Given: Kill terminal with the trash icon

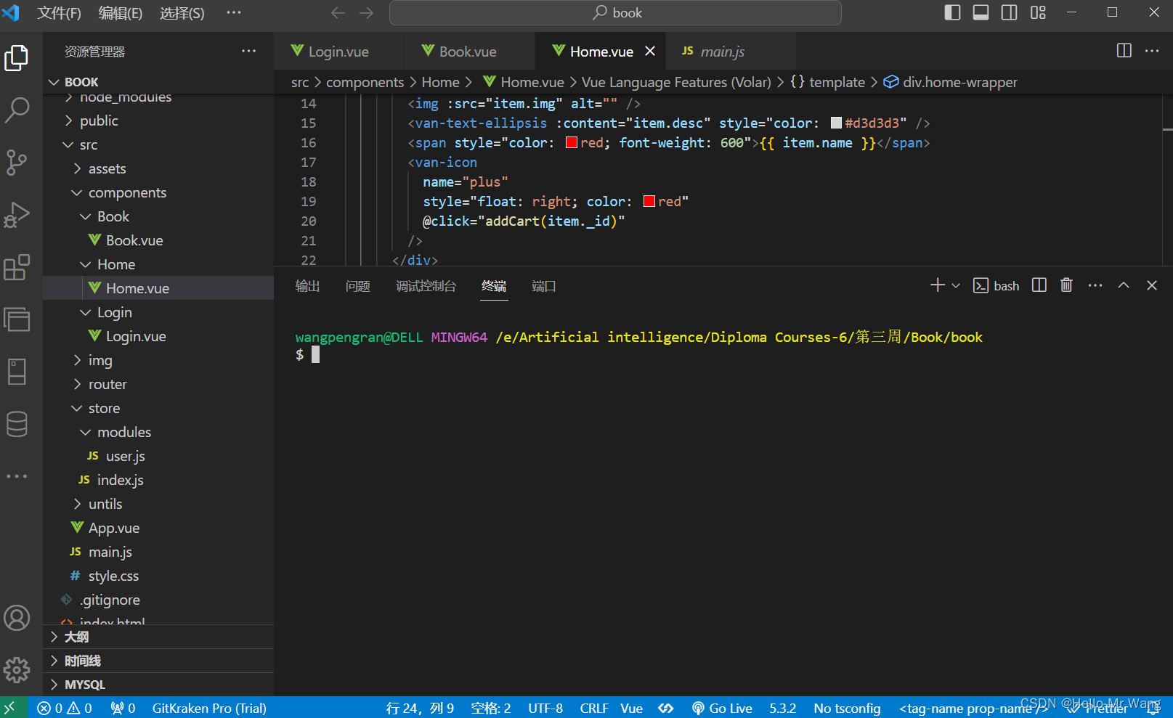Looking at the screenshot, I should pyautogui.click(x=1066, y=285).
